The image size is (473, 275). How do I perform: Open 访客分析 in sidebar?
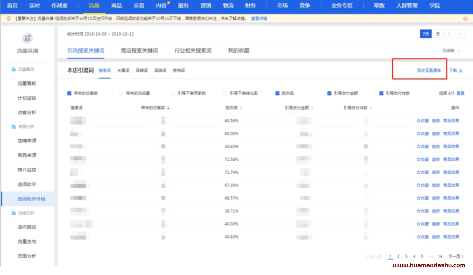(27, 113)
